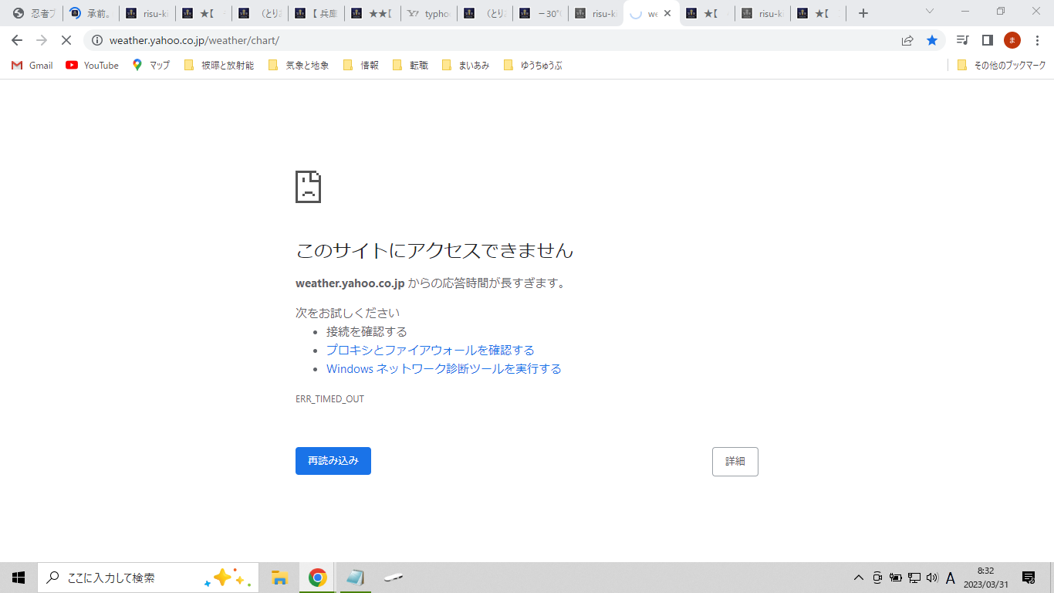This screenshot has height=593, width=1054.
Task: Expand the 転職 bookmark folder
Action: coord(410,66)
